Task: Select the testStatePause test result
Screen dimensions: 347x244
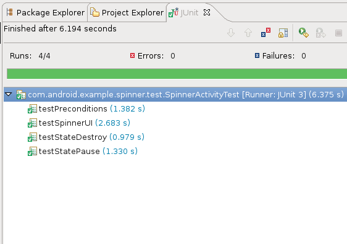Action: click(x=83, y=151)
